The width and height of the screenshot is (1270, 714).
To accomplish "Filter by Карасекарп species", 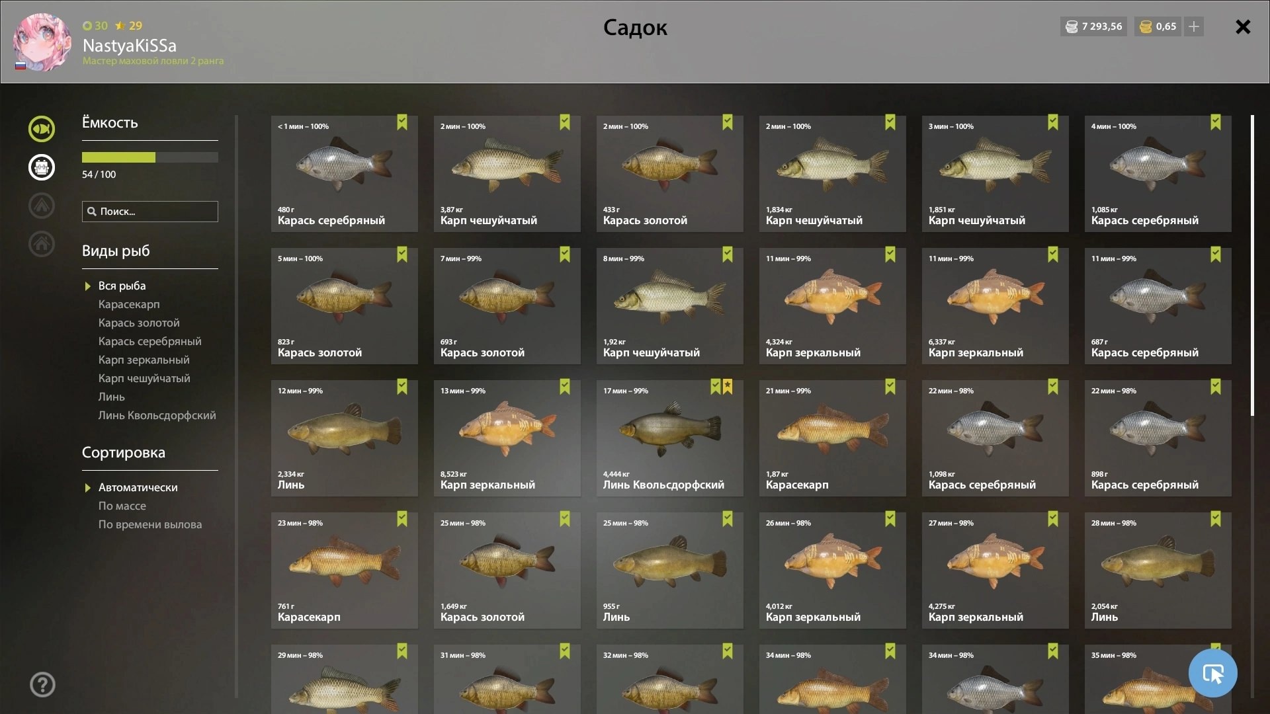I will pyautogui.click(x=129, y=304).
